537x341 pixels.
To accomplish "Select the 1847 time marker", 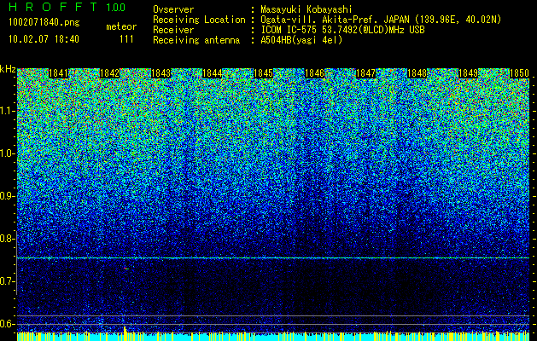I will [365, 73].
